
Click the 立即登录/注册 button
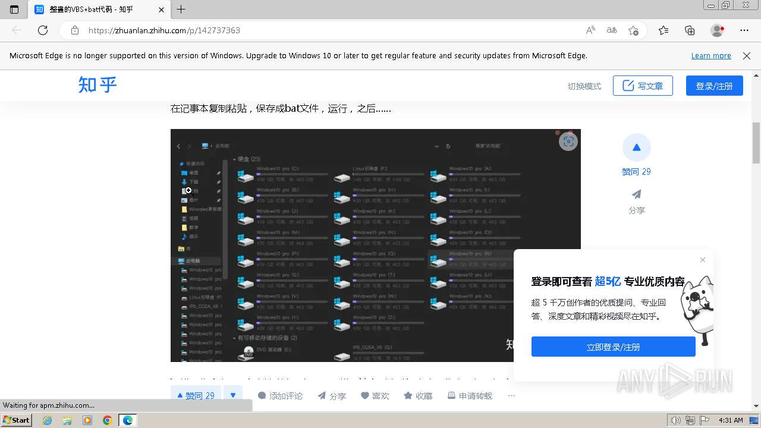click(613, 347)
